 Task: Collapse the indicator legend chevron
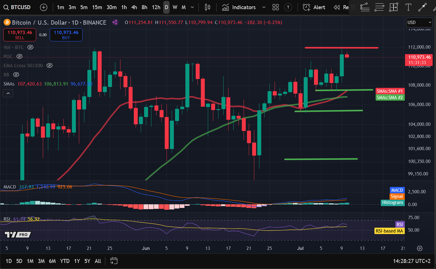8,93
